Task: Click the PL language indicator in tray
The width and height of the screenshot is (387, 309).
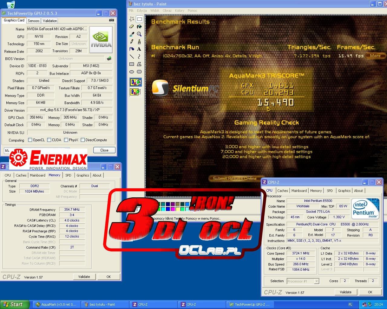Action: 350,304
